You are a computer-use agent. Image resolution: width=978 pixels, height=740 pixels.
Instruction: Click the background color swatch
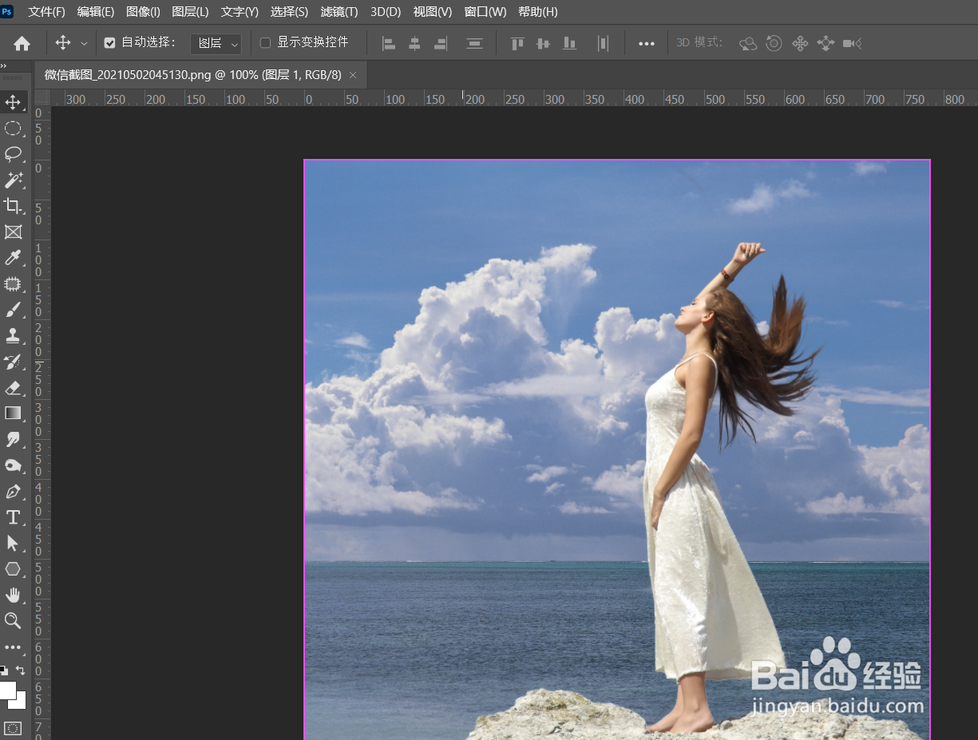(x=21, y=704)
